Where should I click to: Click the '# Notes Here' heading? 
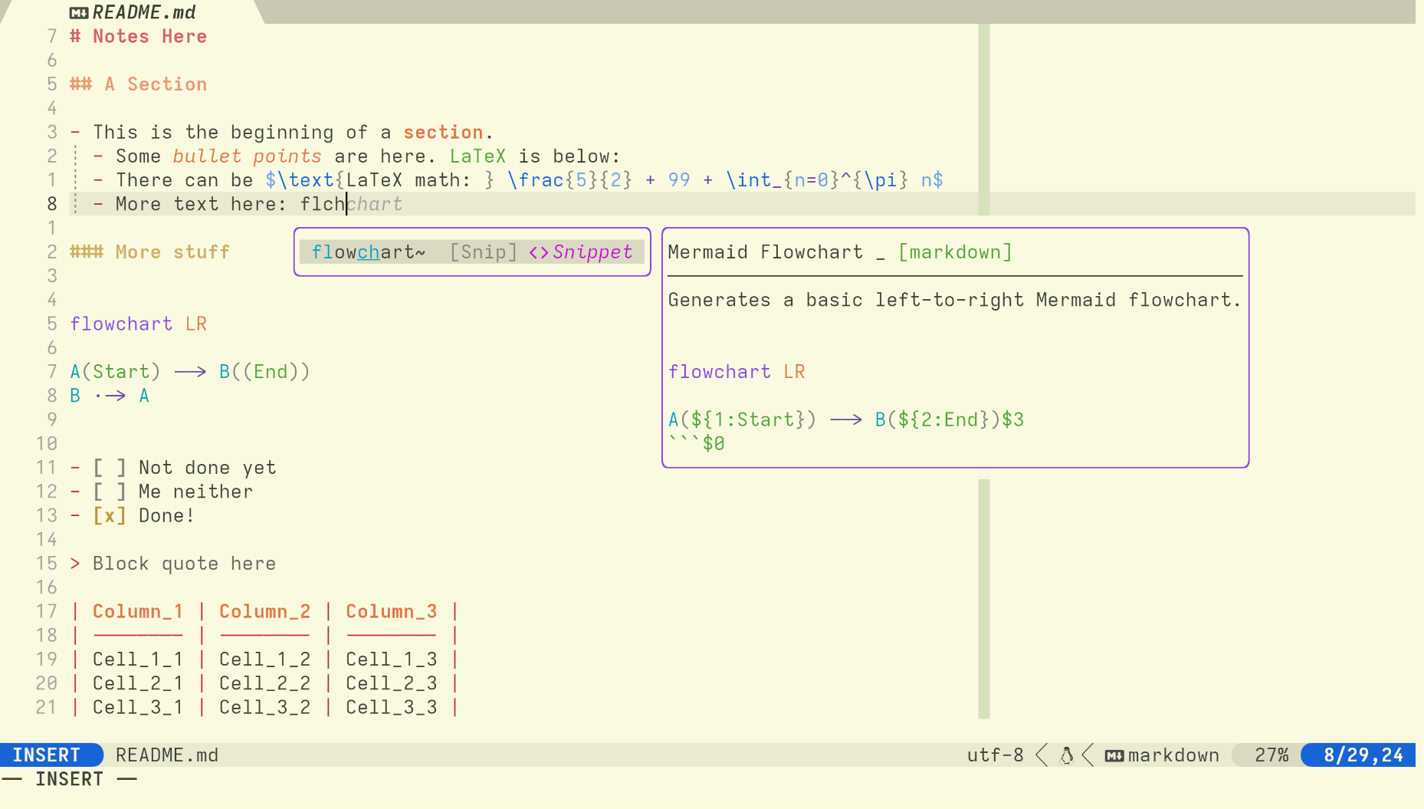(x=139, y=36)
